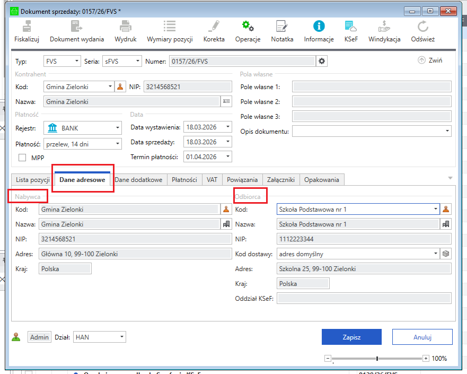Open the Płatność przelew dropdown
This screenshot has height=374, width=467.
(x=118, y=143)
